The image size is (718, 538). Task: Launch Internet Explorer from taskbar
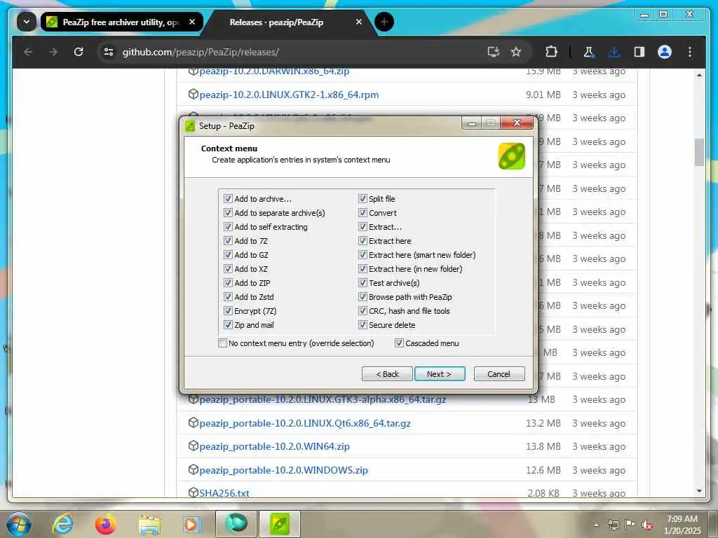[x=62, y=524]
